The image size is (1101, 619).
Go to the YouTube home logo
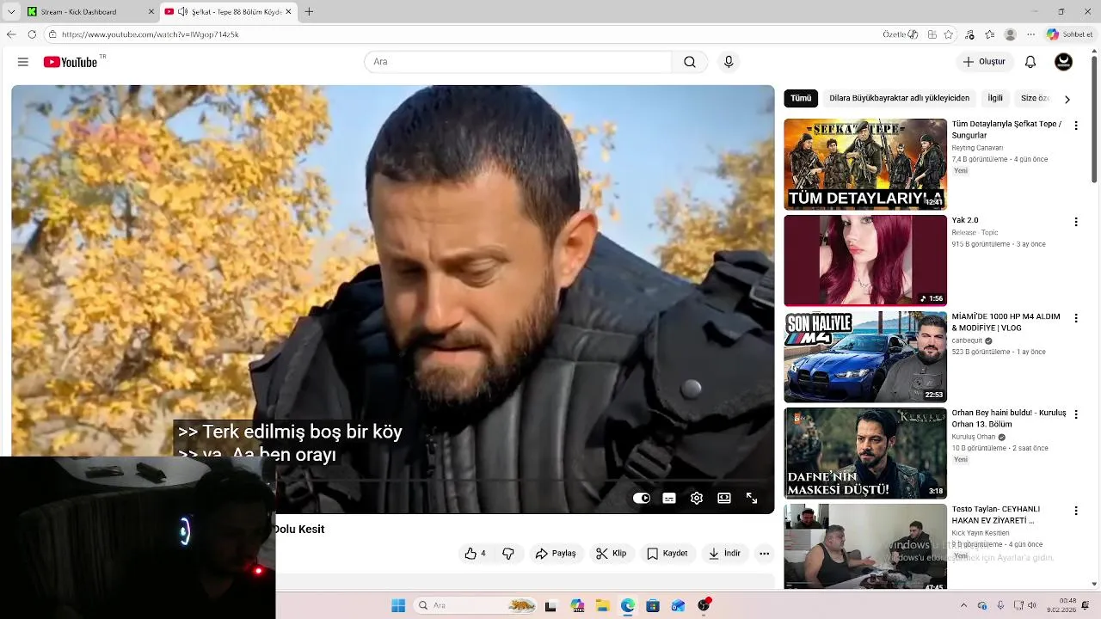(x=71, y=62)
